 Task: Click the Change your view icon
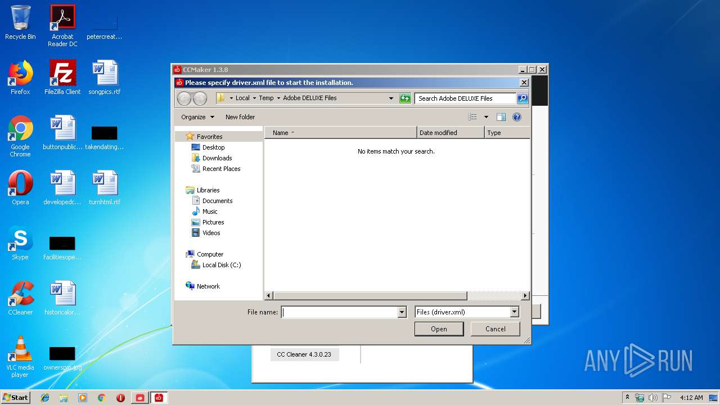[472, 117]
